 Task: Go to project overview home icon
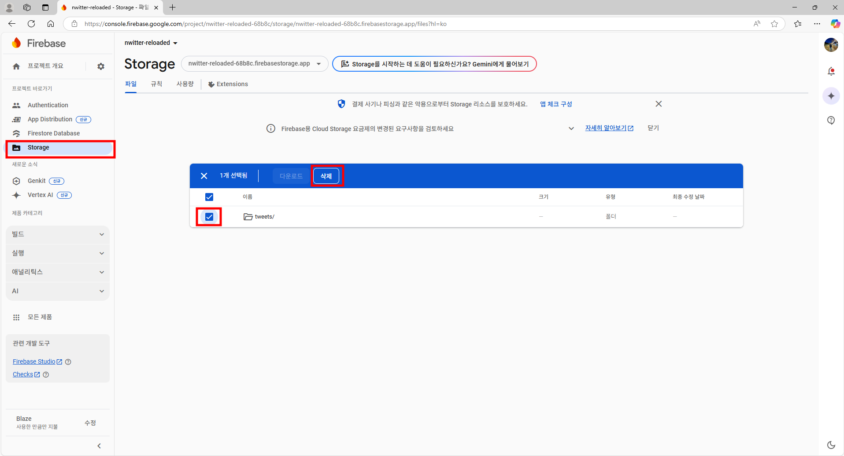coord(16,66)
